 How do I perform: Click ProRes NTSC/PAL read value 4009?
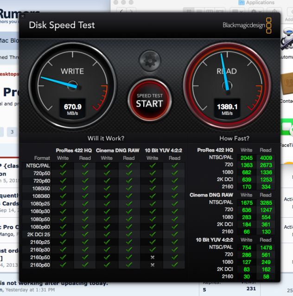click(266, 158)
